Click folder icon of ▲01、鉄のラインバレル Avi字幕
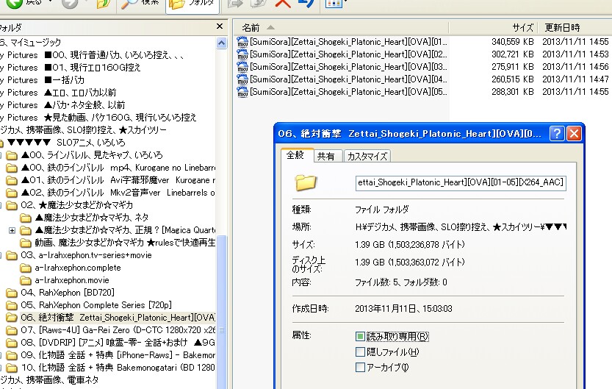 (12, 180)
